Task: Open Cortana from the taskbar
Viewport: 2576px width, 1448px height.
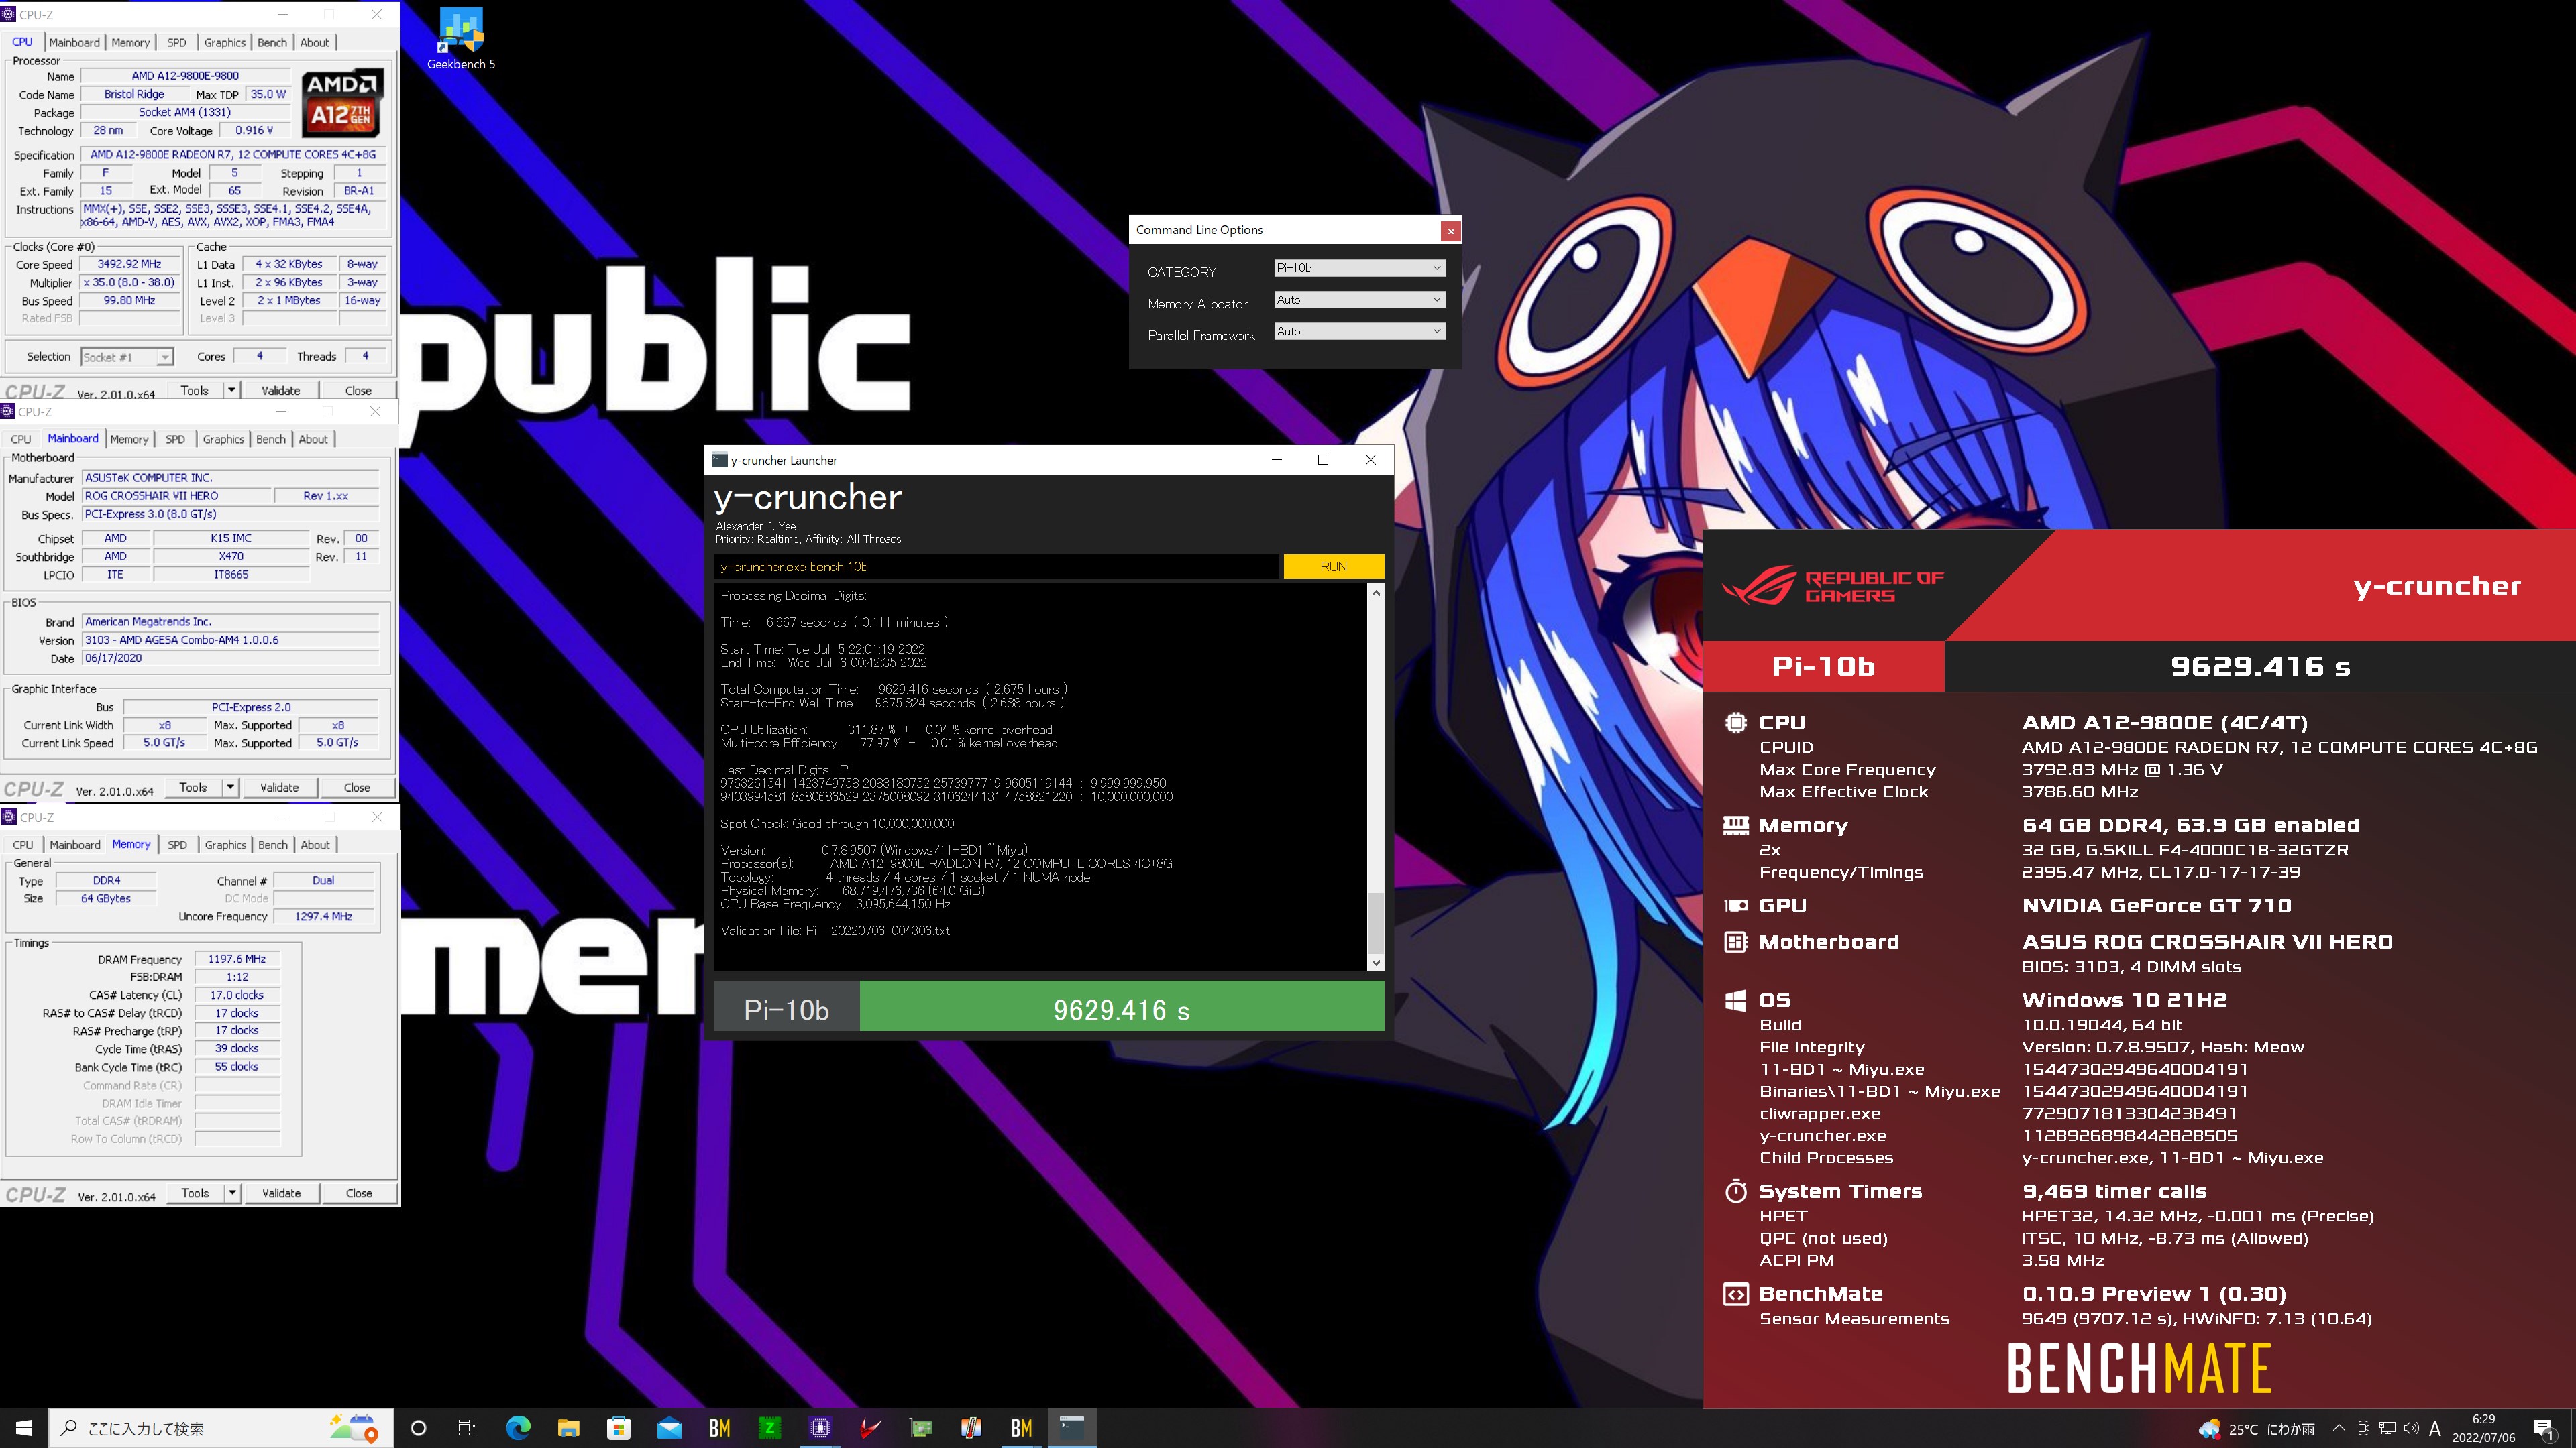Action: click(419, 1428)
